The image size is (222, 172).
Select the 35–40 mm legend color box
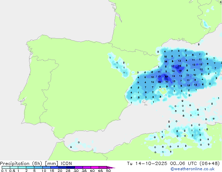point(86,167)
